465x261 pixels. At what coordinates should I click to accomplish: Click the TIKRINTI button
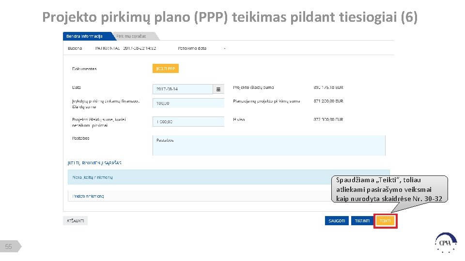pos(362,221)
